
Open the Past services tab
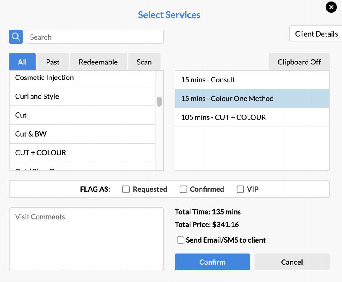coord(53,62)
